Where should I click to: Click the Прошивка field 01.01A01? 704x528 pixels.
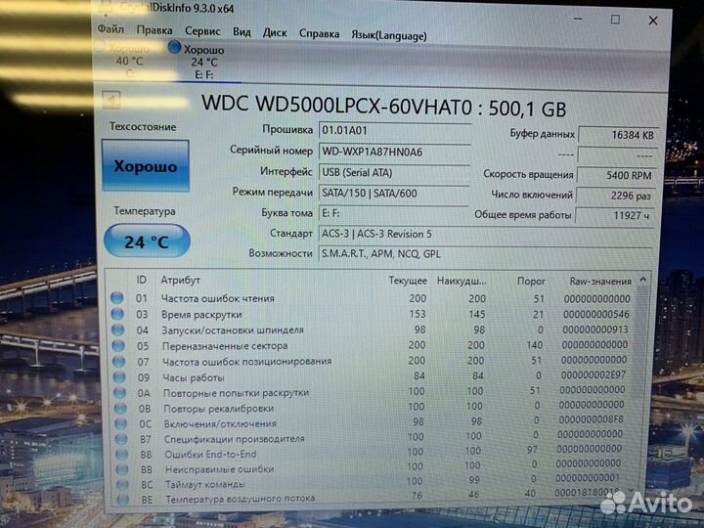click(x=394, y=131)
